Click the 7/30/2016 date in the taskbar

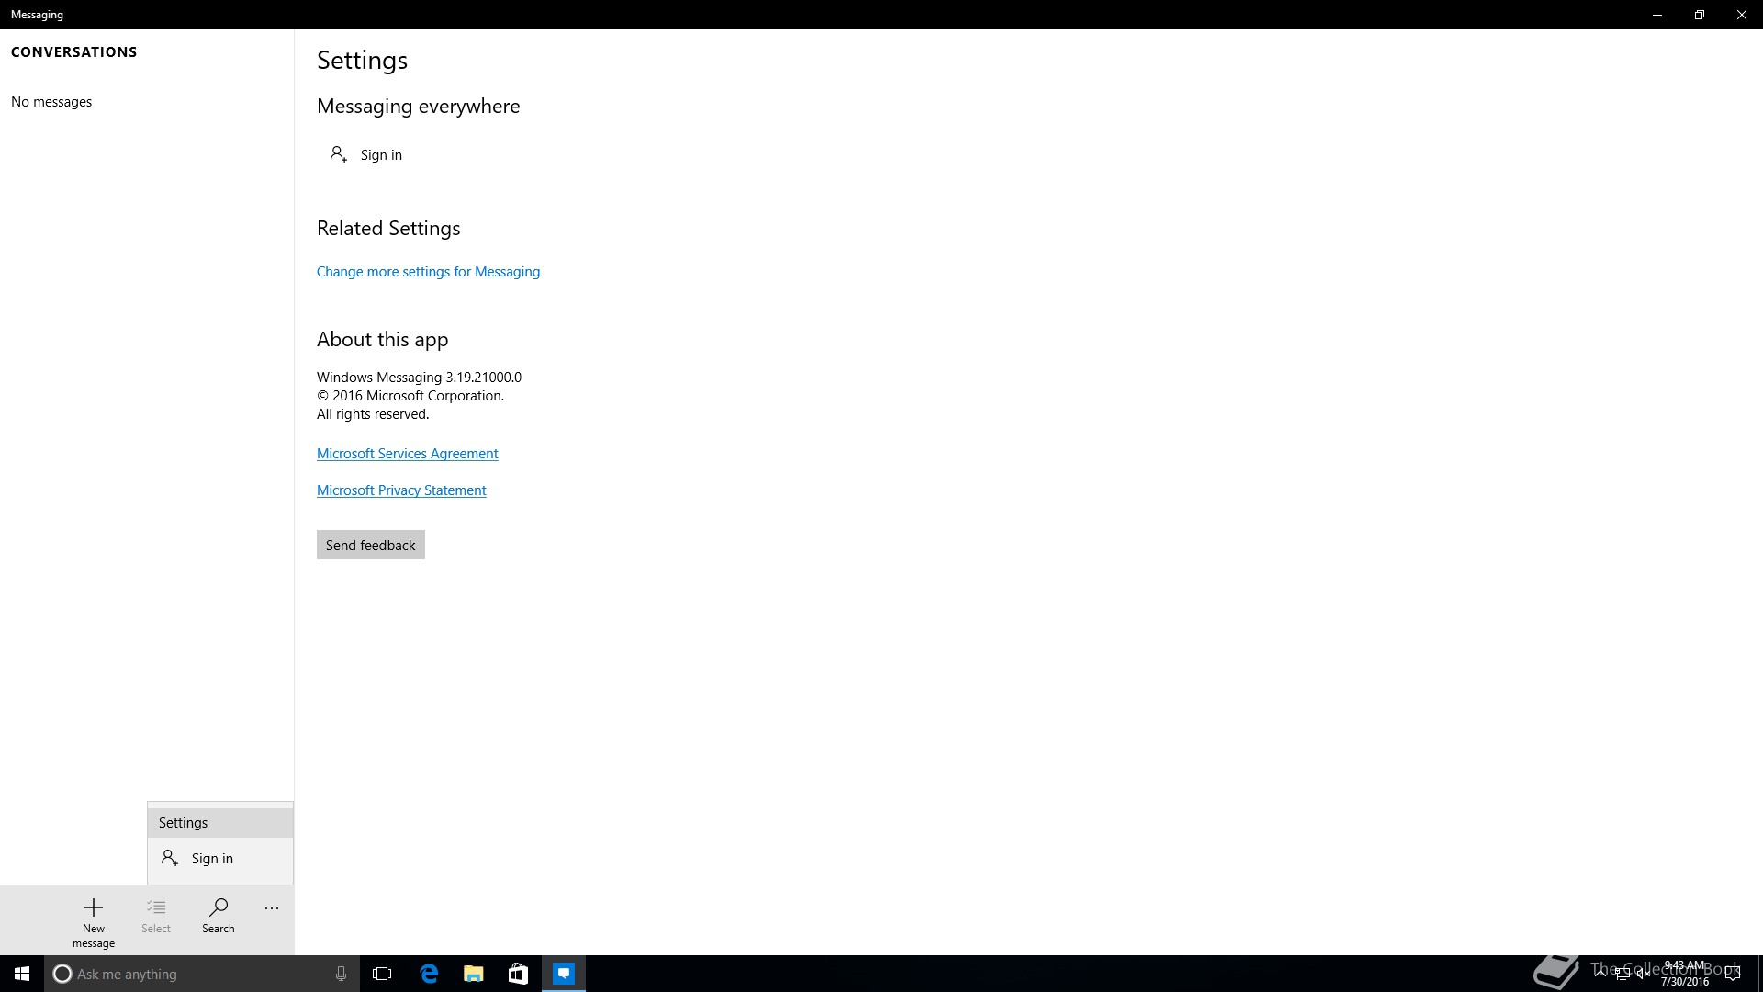[1685, 982]
